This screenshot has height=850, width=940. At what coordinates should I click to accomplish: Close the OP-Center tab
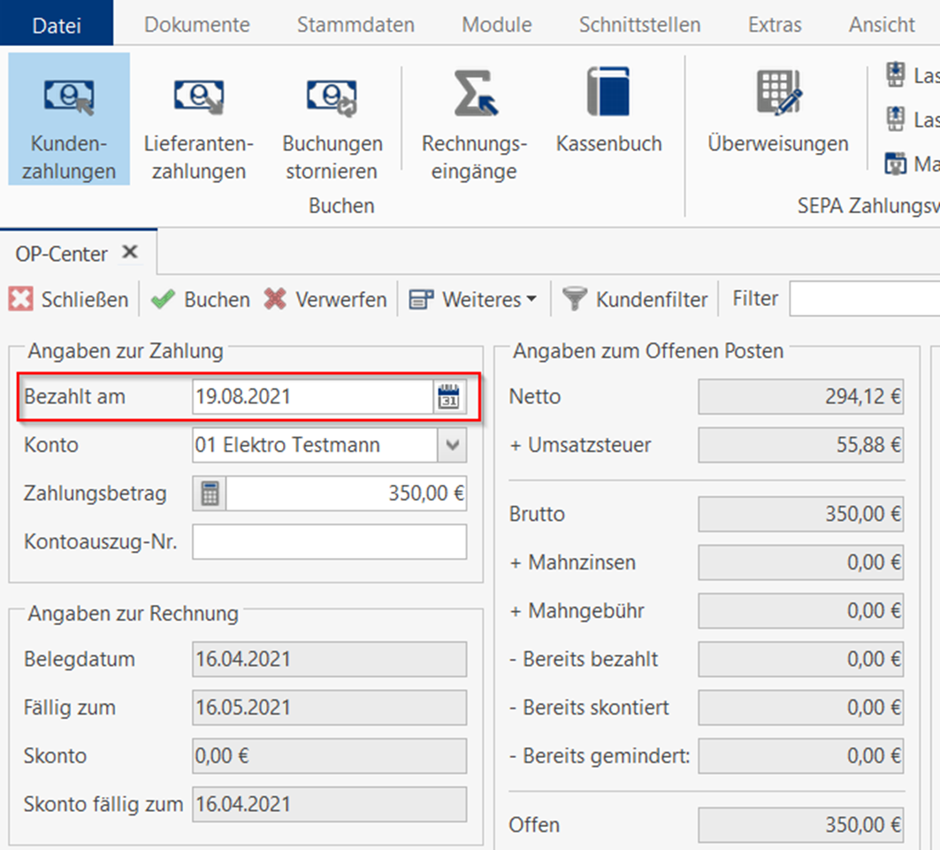pos(130,253)
